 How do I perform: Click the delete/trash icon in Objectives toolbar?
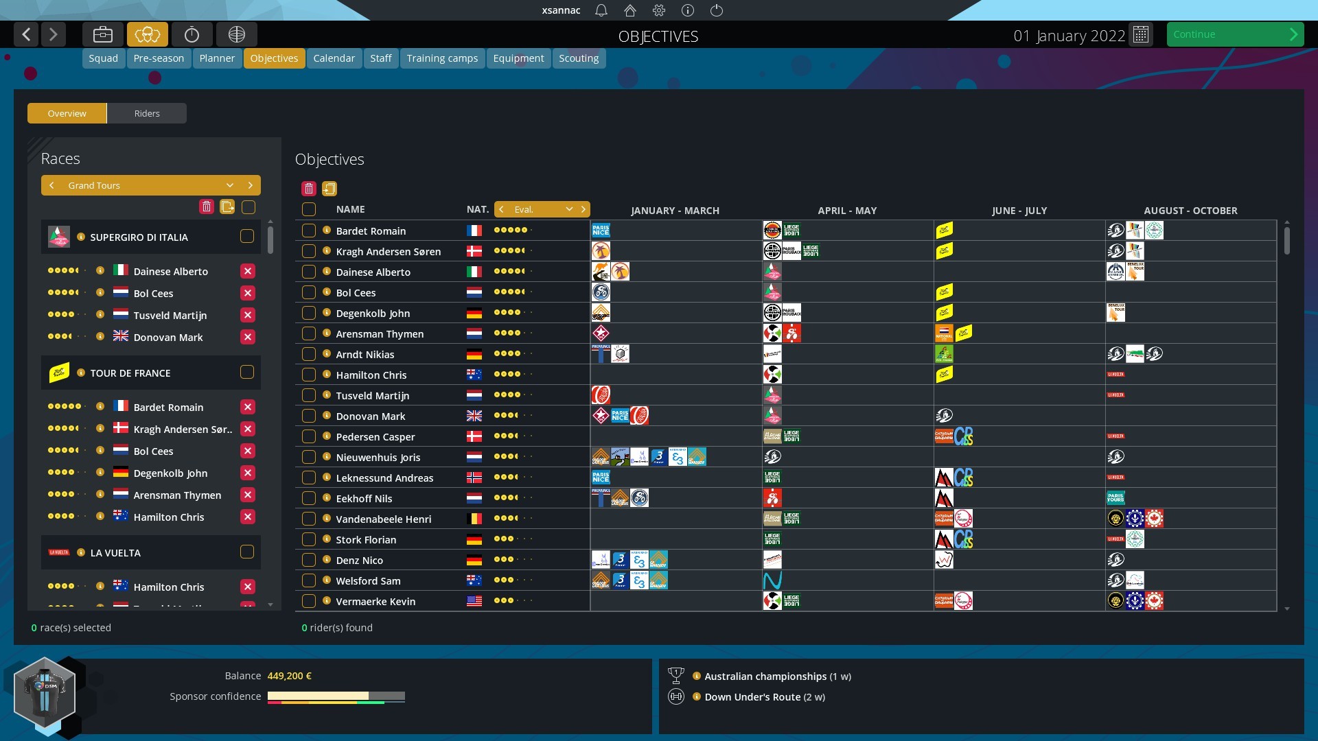(309, 188)
